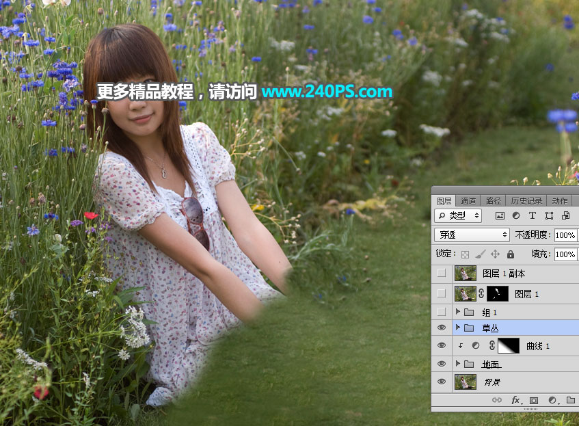Screen dimensions: 579x426
Task: Select layer name 曲线 1
Action: (x=538, y=346)
